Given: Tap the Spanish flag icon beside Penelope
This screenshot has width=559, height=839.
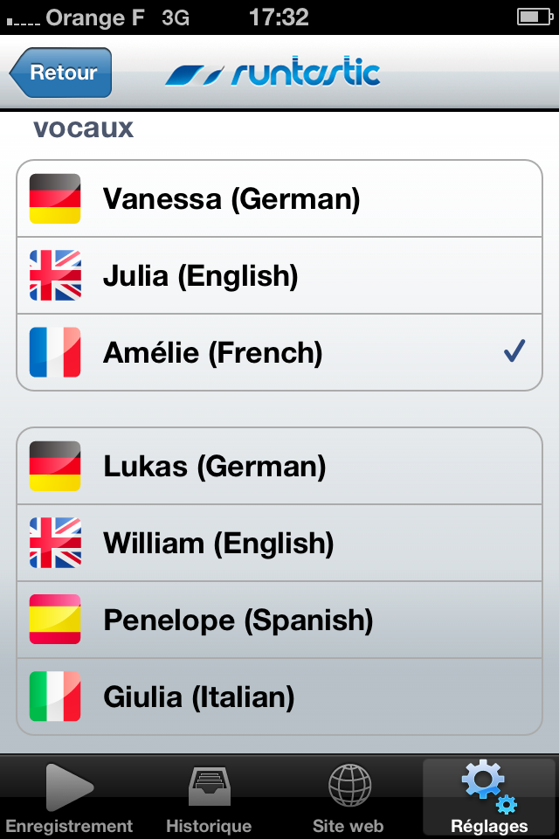Looking at the screenshot, I should tap(55, 620).
